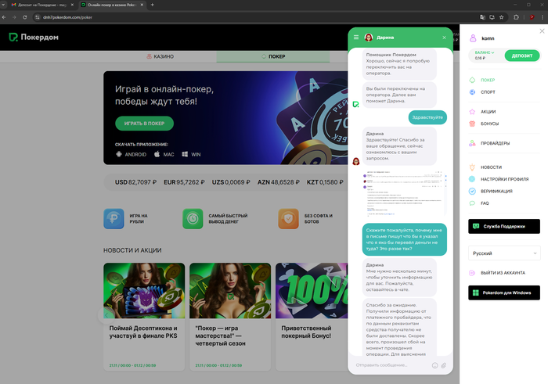Open the Приветственный покерный Бонус card

click(312, 317)
